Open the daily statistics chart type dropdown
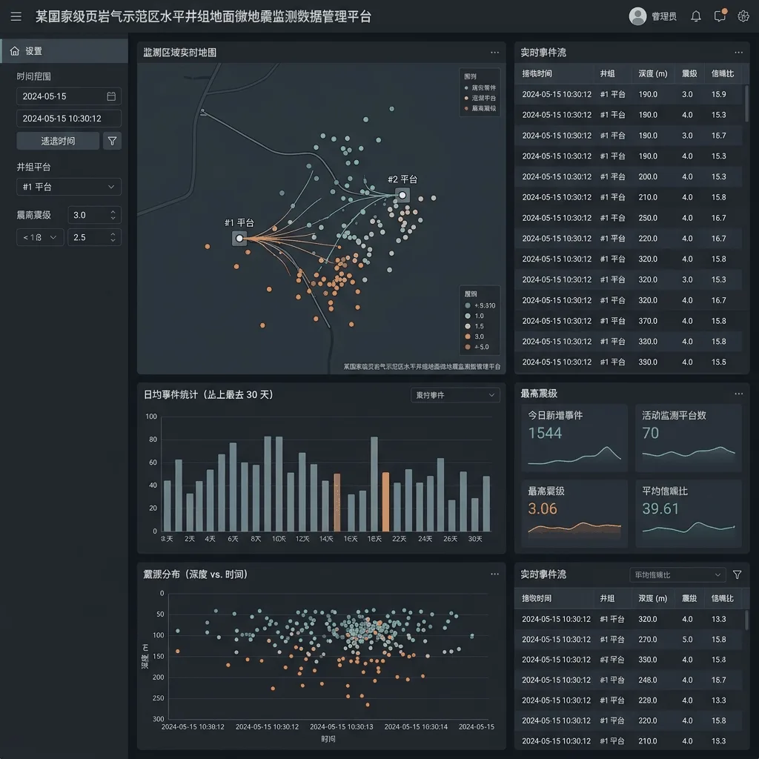759x759 pixels. tap(455, 395)
